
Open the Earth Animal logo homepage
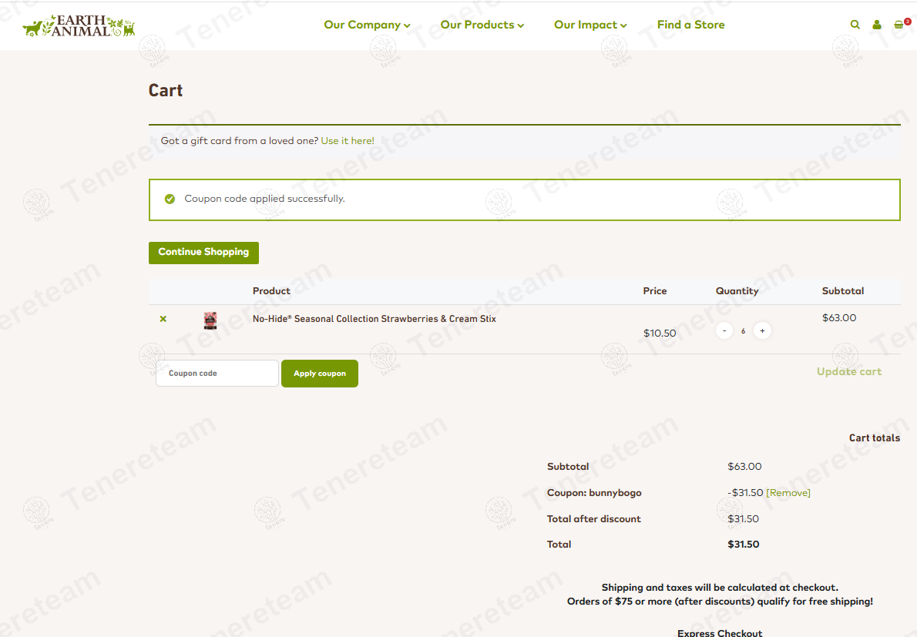click(79, 25)
